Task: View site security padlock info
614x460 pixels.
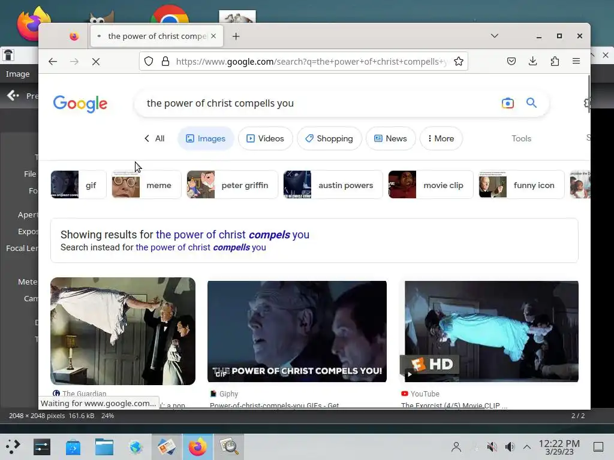Action: point(165,62)
